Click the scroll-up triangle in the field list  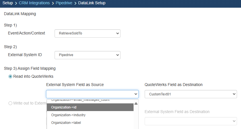(x=136, y=103)
